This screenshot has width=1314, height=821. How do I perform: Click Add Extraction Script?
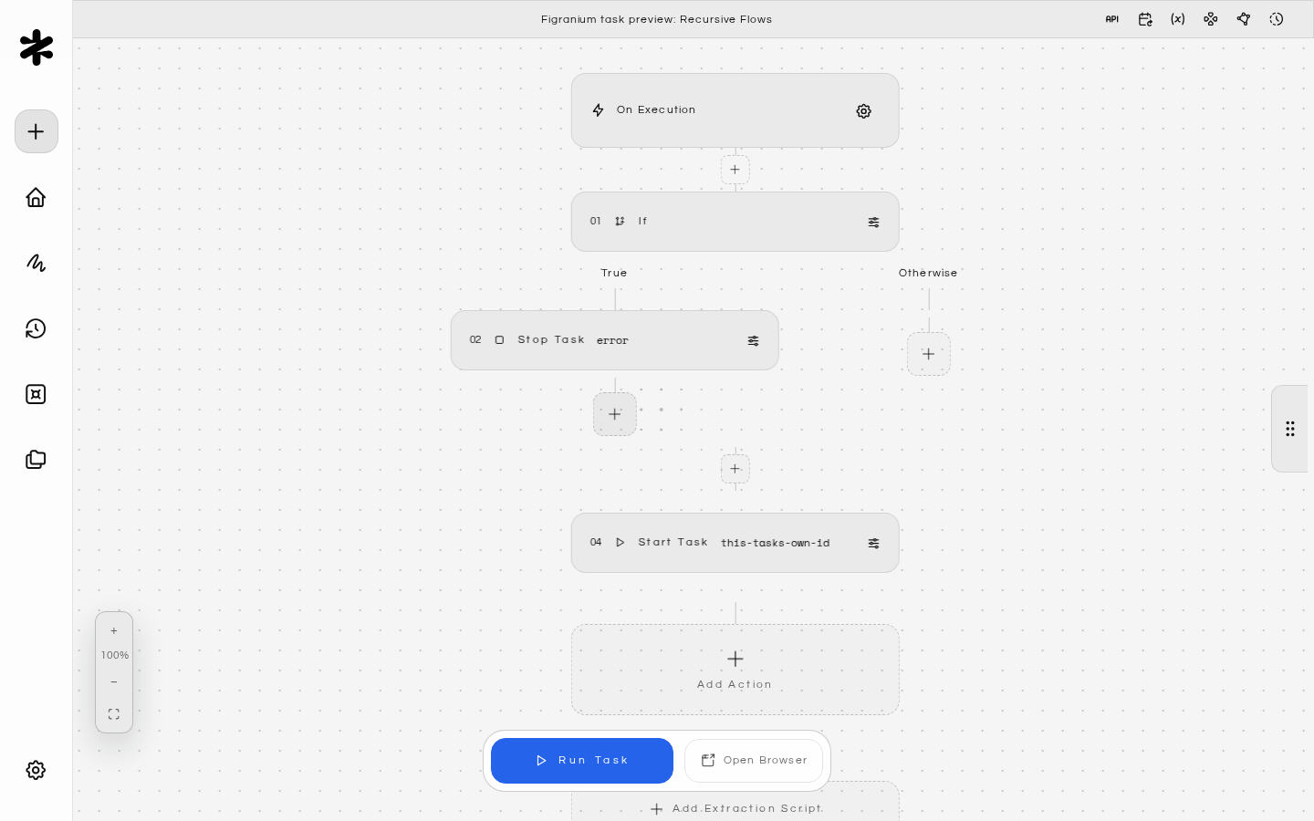click(x=736, y=808)
